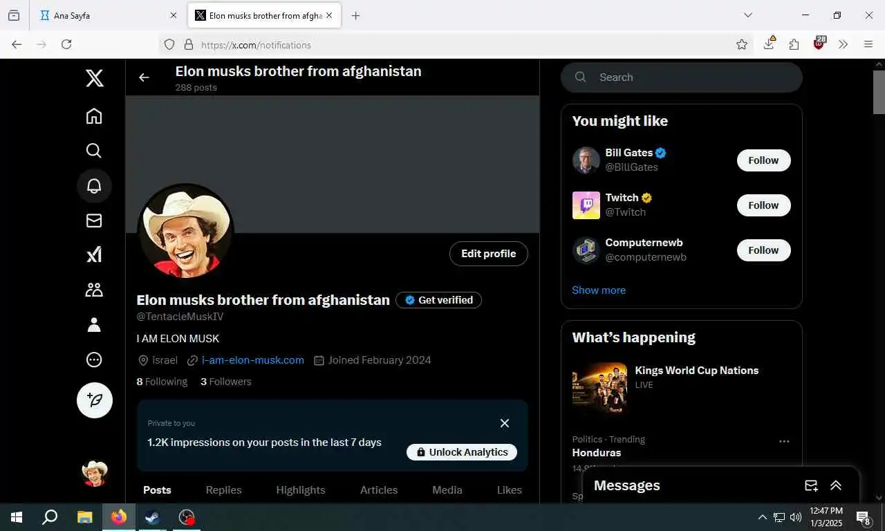
Task: Open a new browser tab
Action: coord(355,15)
